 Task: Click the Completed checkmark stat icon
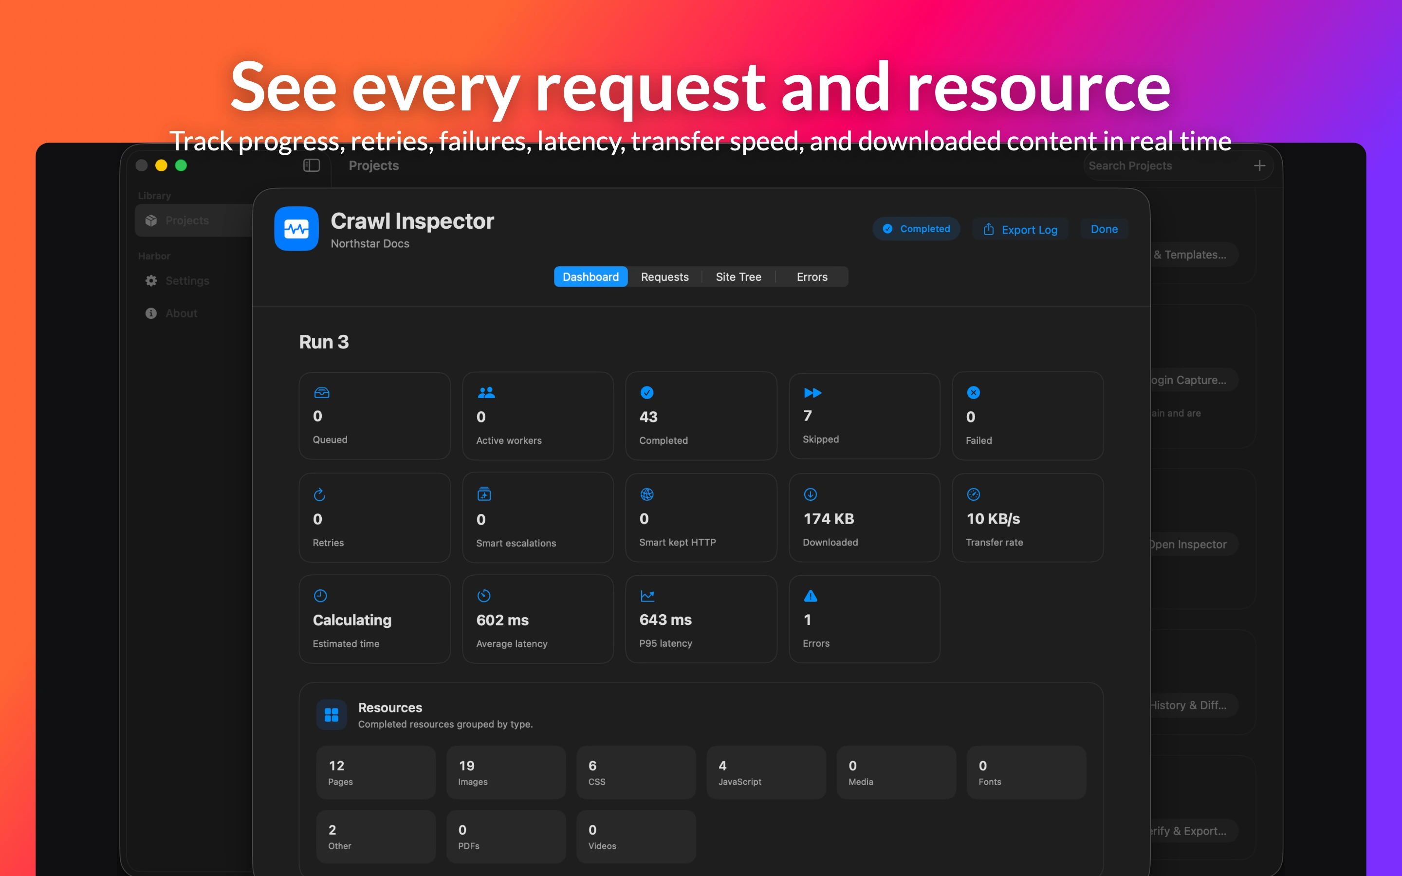(x=646, y=393)
